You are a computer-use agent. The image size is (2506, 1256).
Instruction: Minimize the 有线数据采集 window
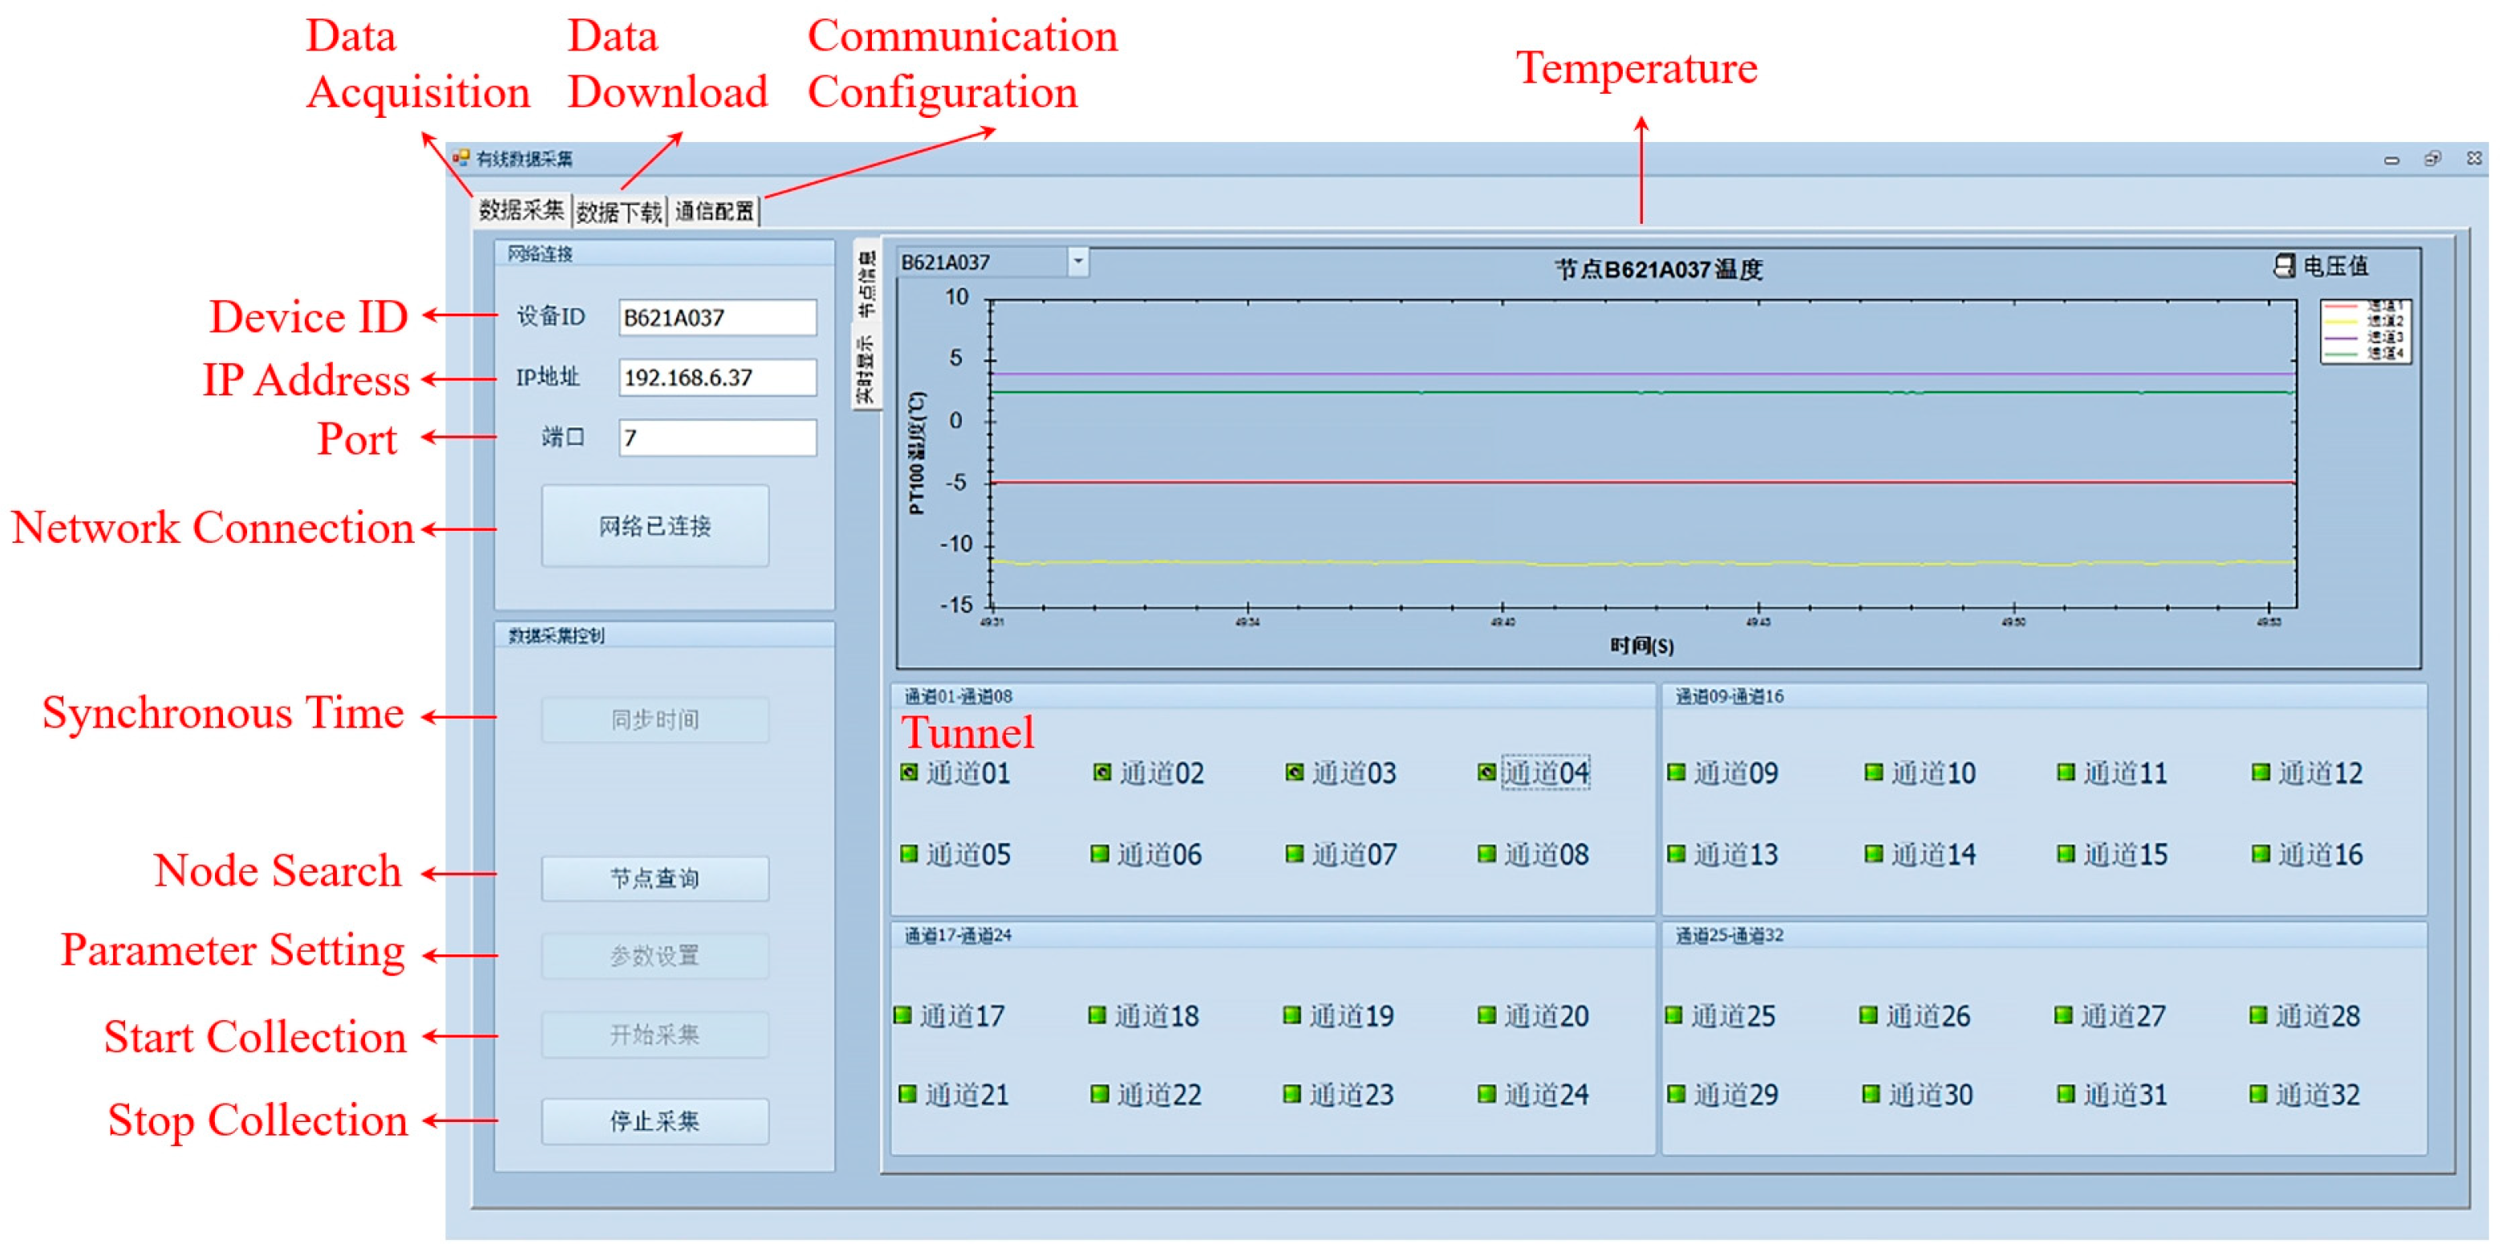pyautogui.click(x=2392, y=160)
